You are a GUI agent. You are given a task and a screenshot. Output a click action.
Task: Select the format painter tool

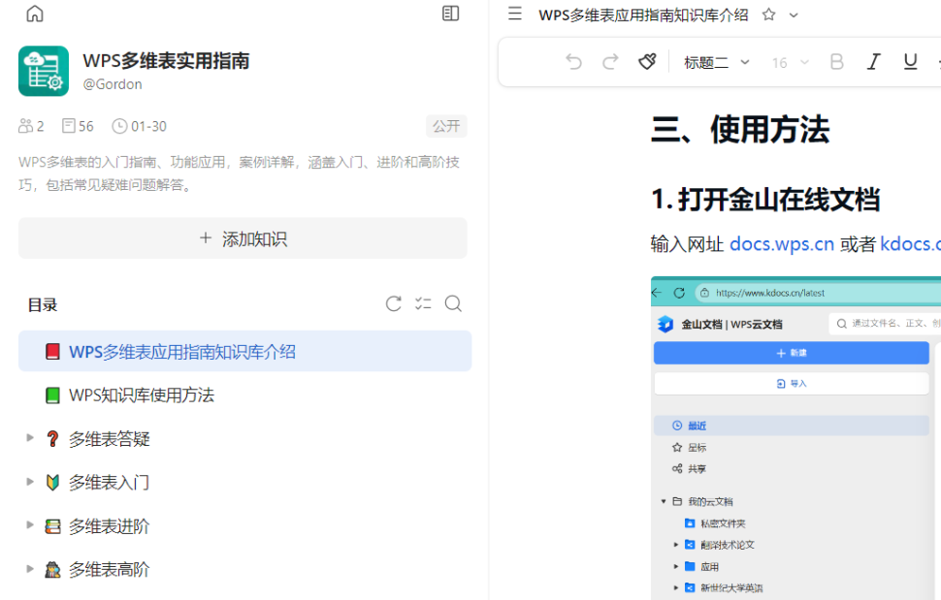tap(647, 61)
